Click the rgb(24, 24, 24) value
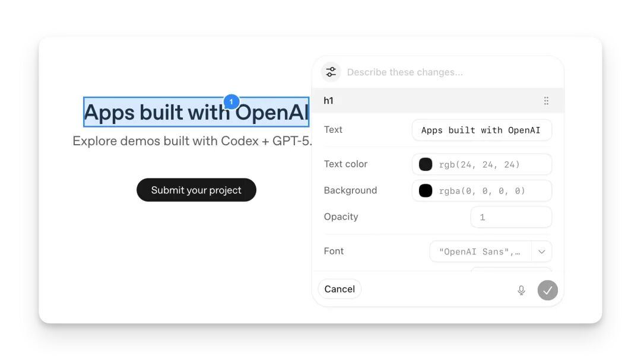 click(x=479, y=165)
